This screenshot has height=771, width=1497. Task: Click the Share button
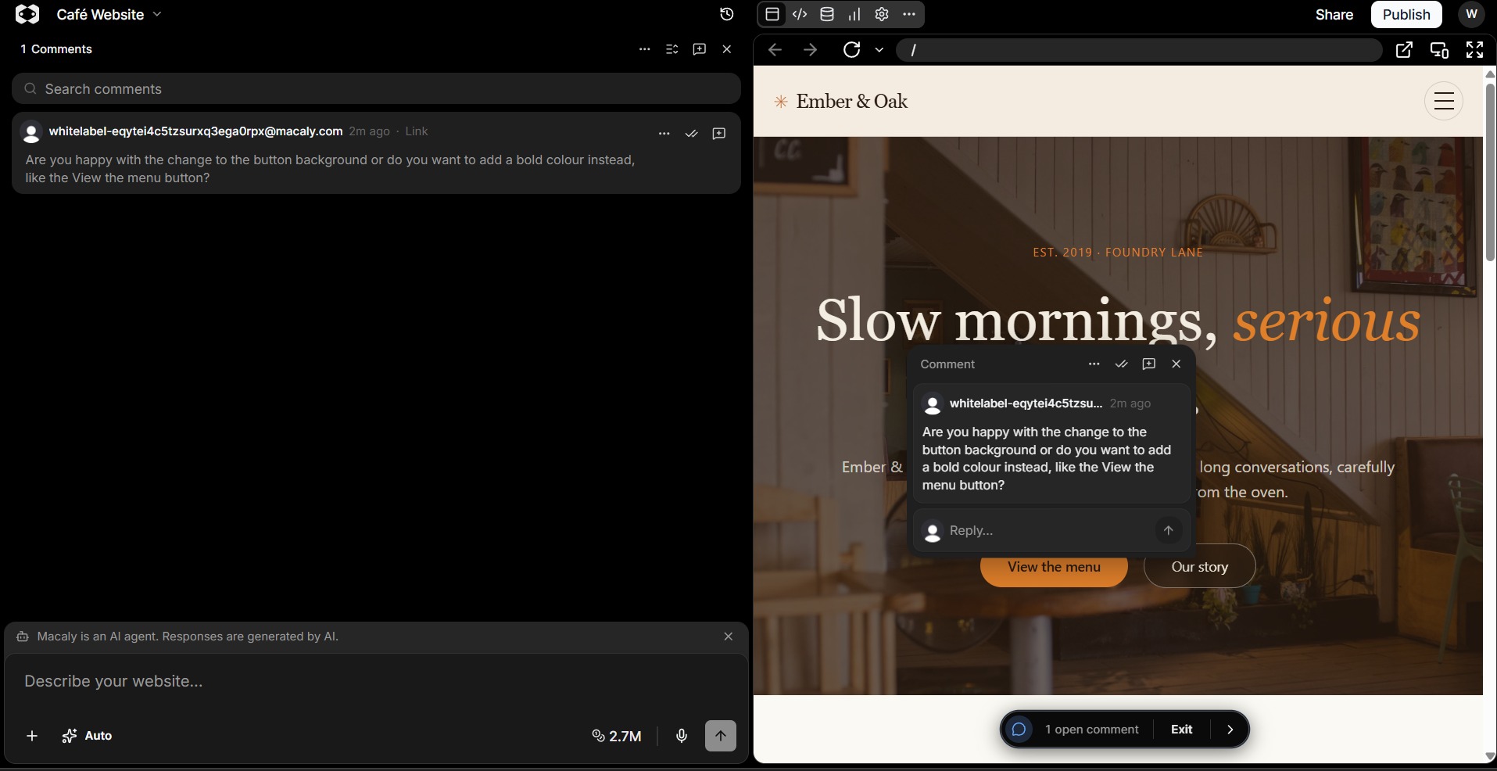click(1334, 14)
